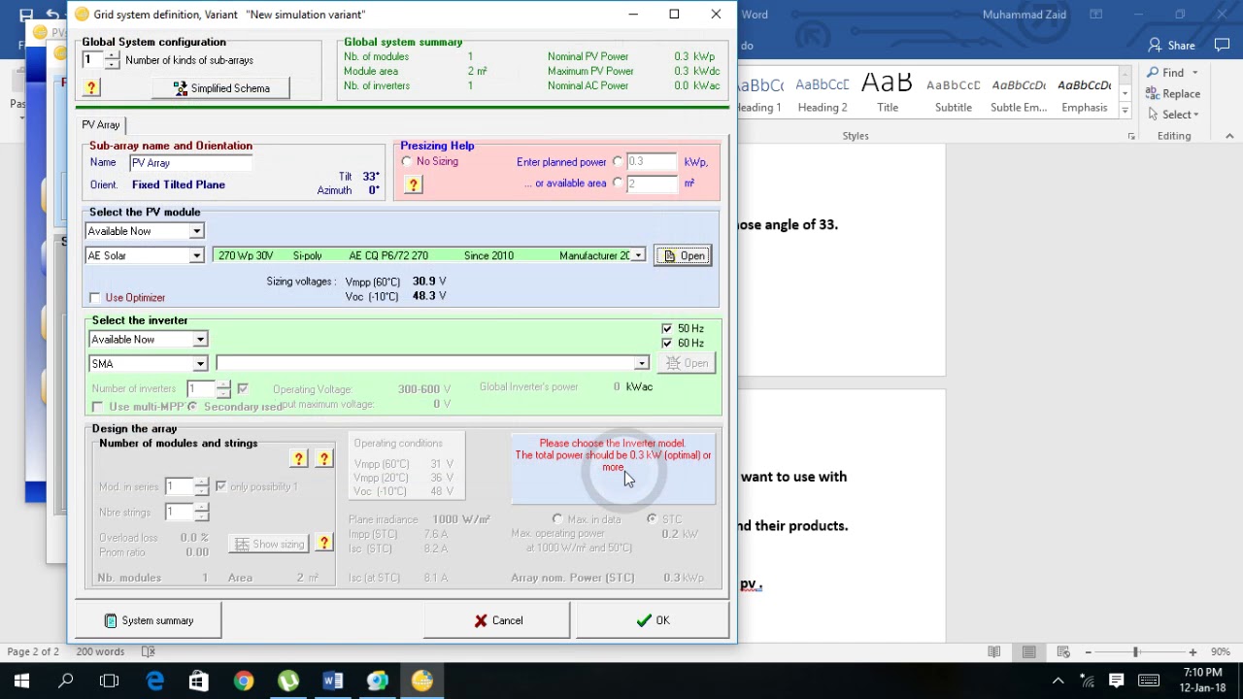Image resolution: width=1243 pixels, height=699 pixels.
Task: Open the Styles pane dialog launcher
Action: [1131, 137]
